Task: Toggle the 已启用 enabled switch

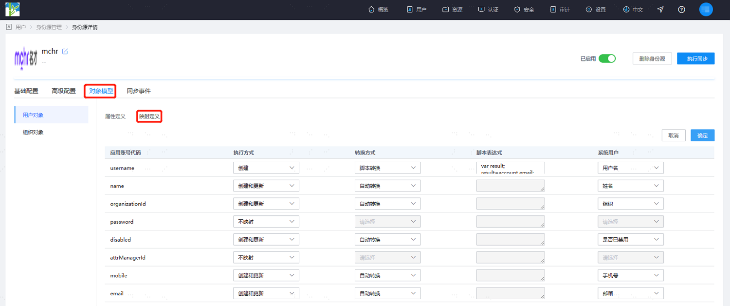Action: [607, 58]
